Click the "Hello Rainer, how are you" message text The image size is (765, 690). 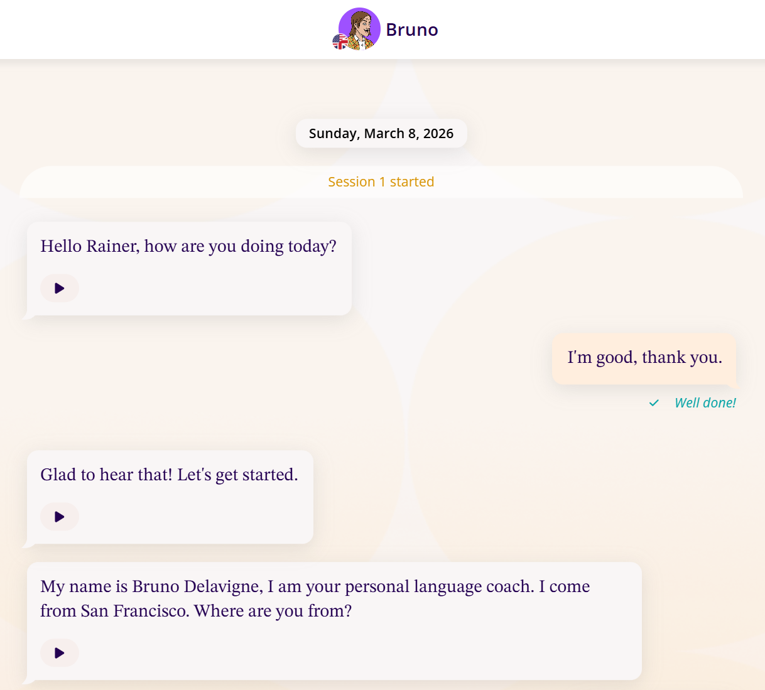[x=188, y=246]
